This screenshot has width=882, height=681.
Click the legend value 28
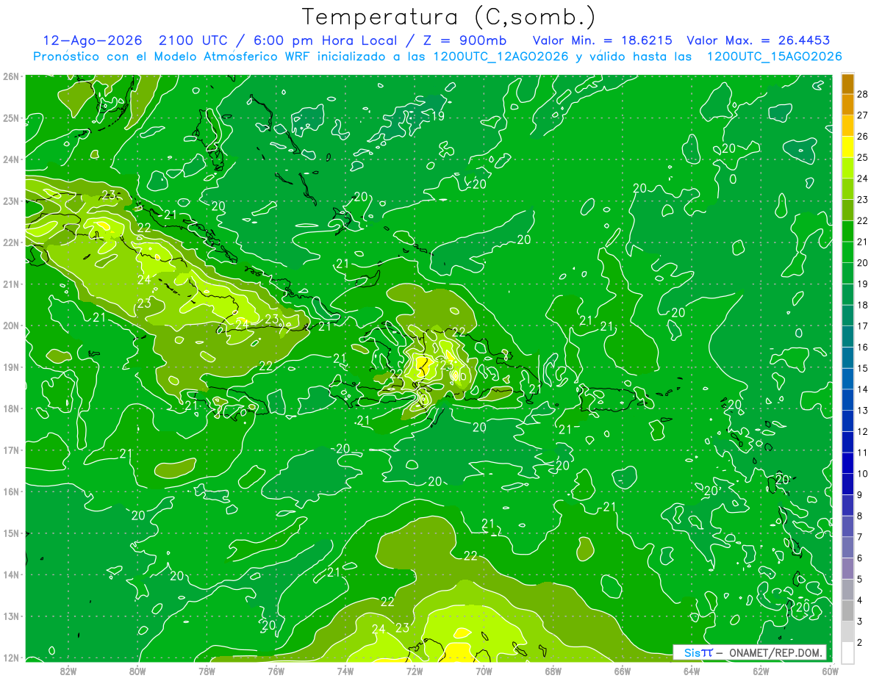click(862, 94)
